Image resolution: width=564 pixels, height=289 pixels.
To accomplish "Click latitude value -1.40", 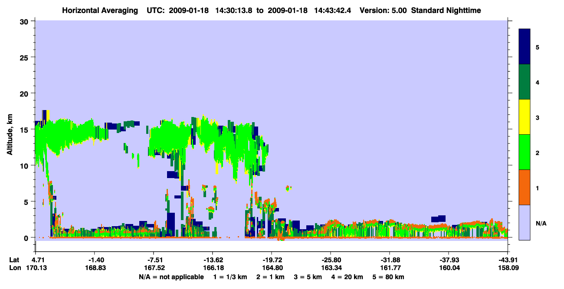I will point(94,260).
